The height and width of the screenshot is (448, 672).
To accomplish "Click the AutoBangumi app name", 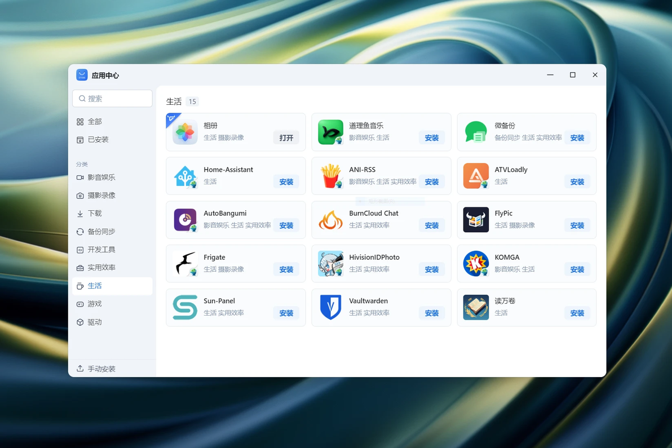I will [225, 213].
